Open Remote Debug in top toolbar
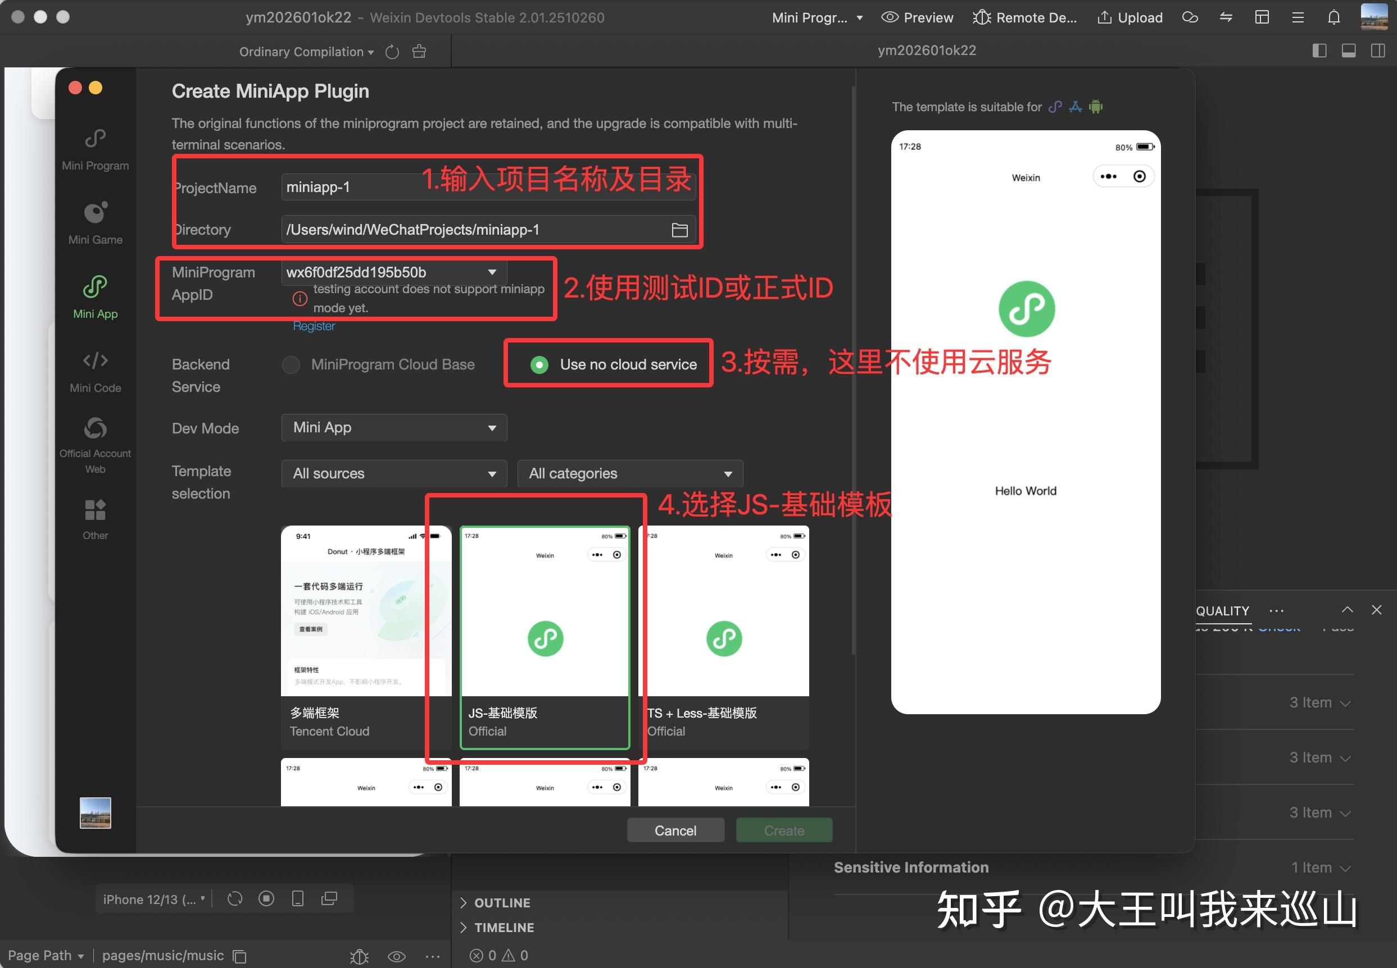Viewport: 1397px width, 968px height. (x=1024, y=17)
